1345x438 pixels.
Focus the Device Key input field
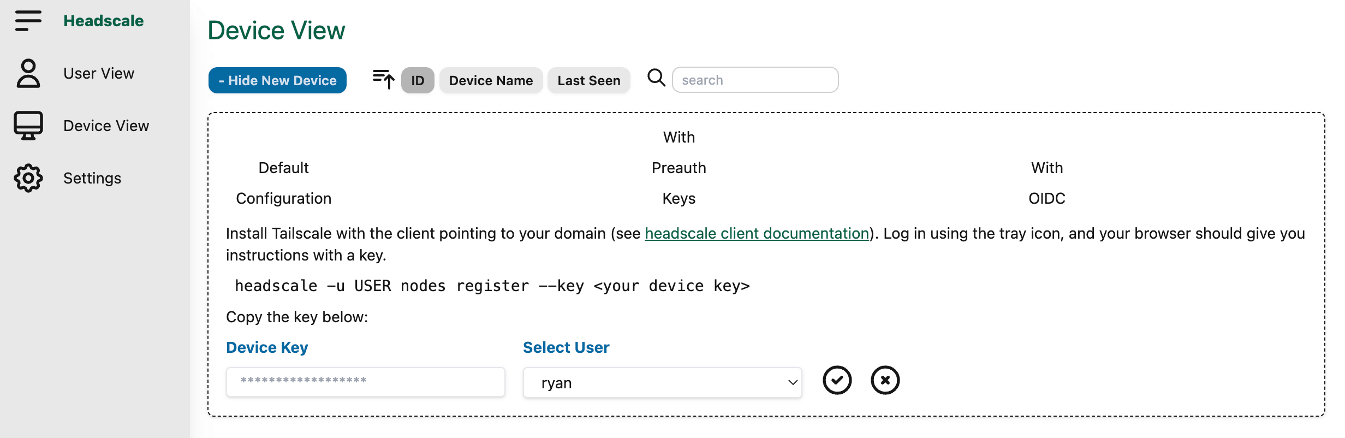[x=365, y=382]
